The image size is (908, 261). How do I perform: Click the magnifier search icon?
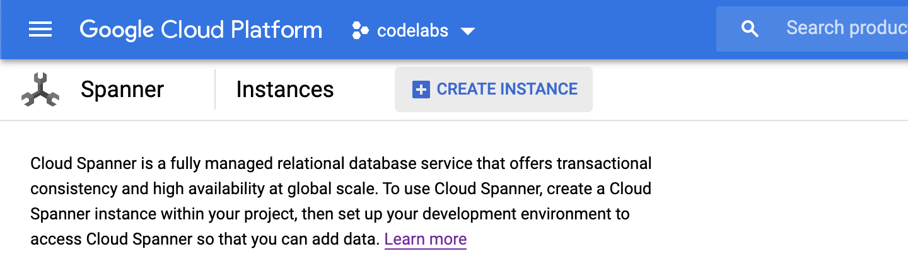point(750,29)
